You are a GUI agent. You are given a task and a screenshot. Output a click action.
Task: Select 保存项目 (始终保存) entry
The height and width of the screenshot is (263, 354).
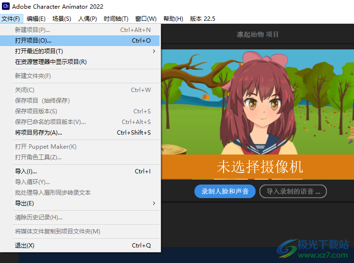(80, 101)
